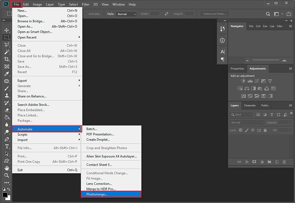Open the Edit menu
The width and height of the screenshot is (295, 203).
click(x=26, y=4)
